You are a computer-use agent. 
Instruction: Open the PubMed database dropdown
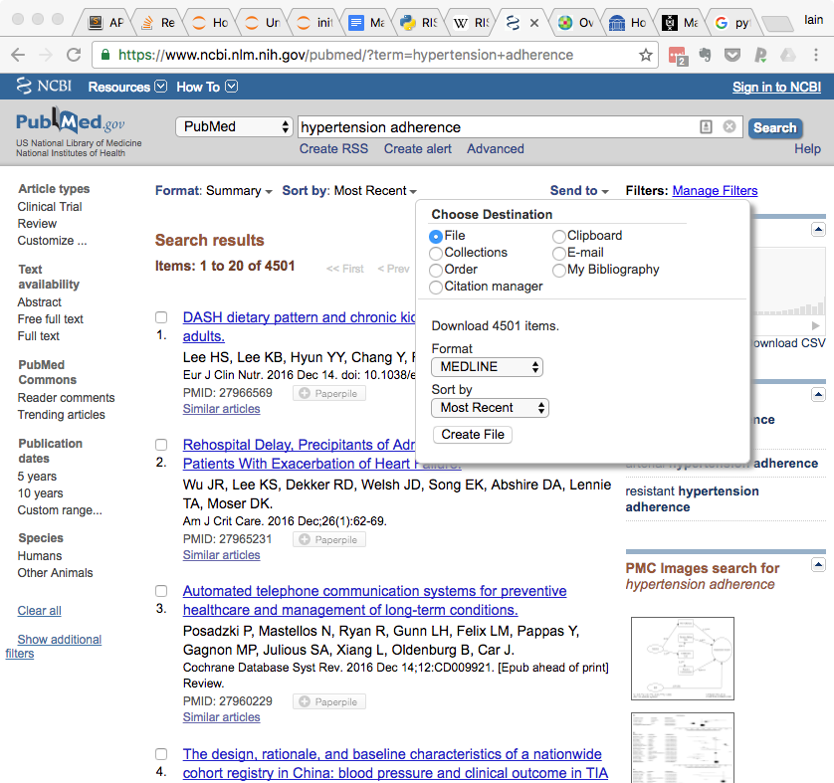click(234, 126)
